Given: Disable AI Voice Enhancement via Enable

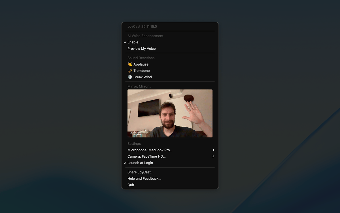Looking at the screenshot, I should click(x=133, y=42).
